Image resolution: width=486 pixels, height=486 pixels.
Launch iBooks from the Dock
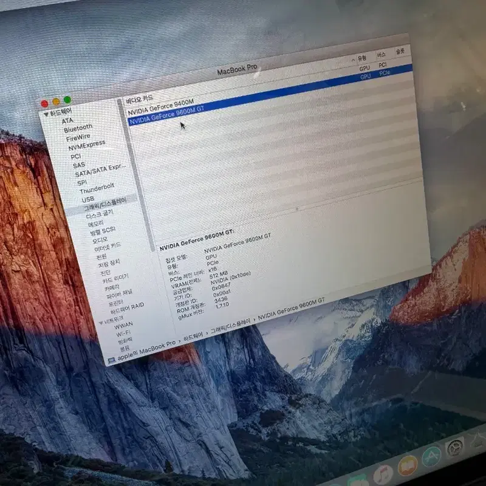click(407, 466)
